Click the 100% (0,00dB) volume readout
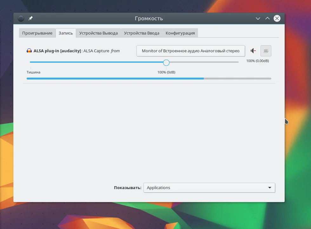This screenshot has width=311, height=229. (257, 61)
